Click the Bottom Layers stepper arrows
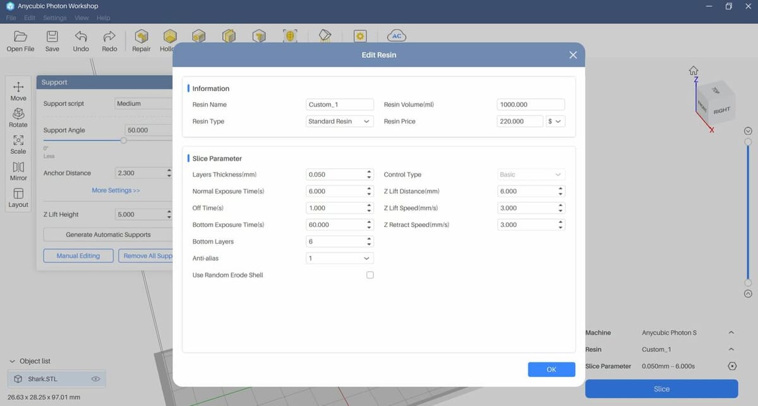The image size is (758, 406). click(370, 241)
